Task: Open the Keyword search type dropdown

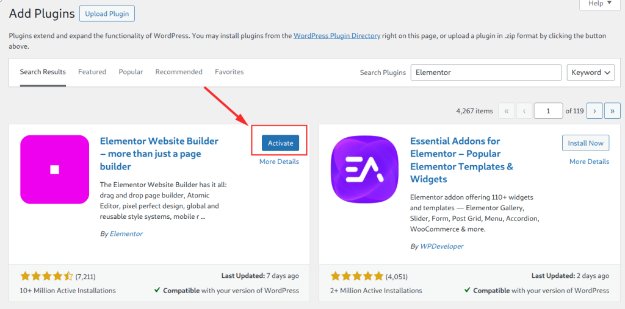Action: pyautogui.click(x=591, y=73)
